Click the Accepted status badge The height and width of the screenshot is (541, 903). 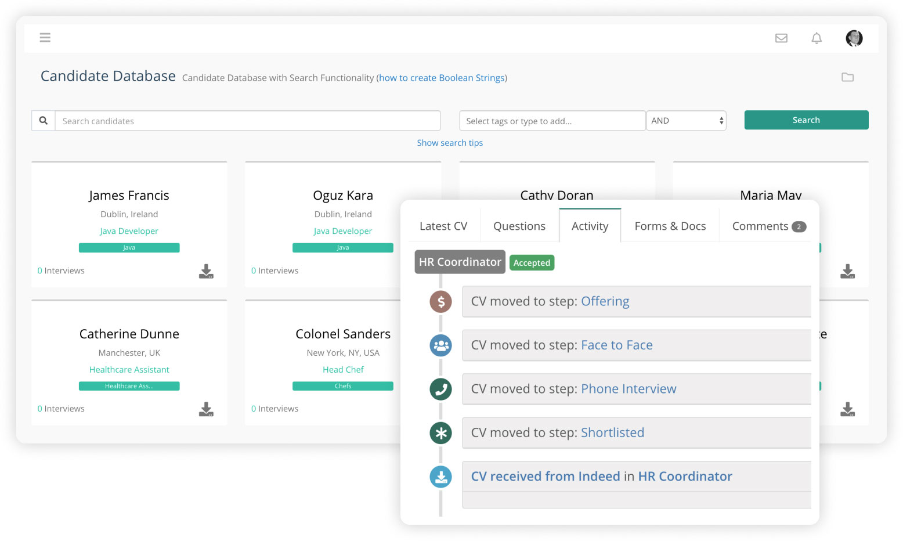(532, 263)
